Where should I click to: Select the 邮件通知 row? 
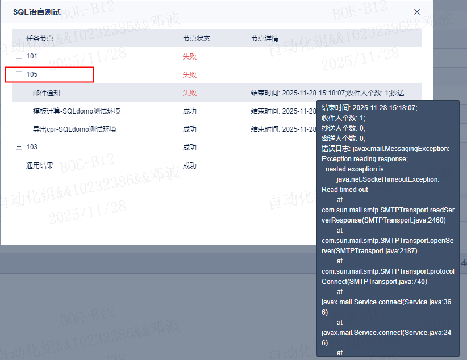pos(217,93)
